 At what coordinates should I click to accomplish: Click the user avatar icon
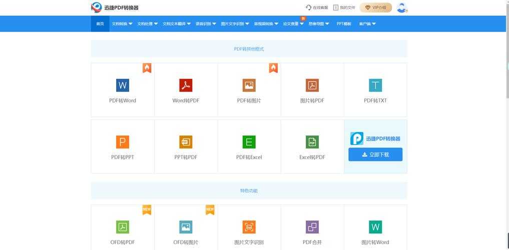coord(402,7)
